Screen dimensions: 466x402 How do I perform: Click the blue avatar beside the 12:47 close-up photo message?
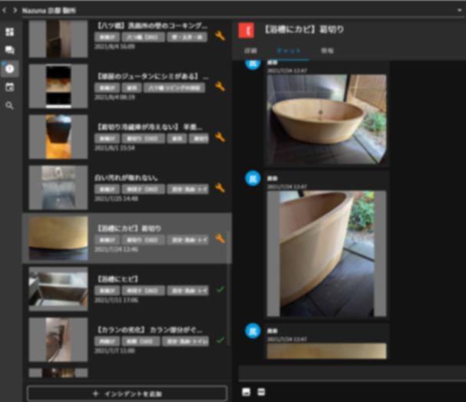253,179
